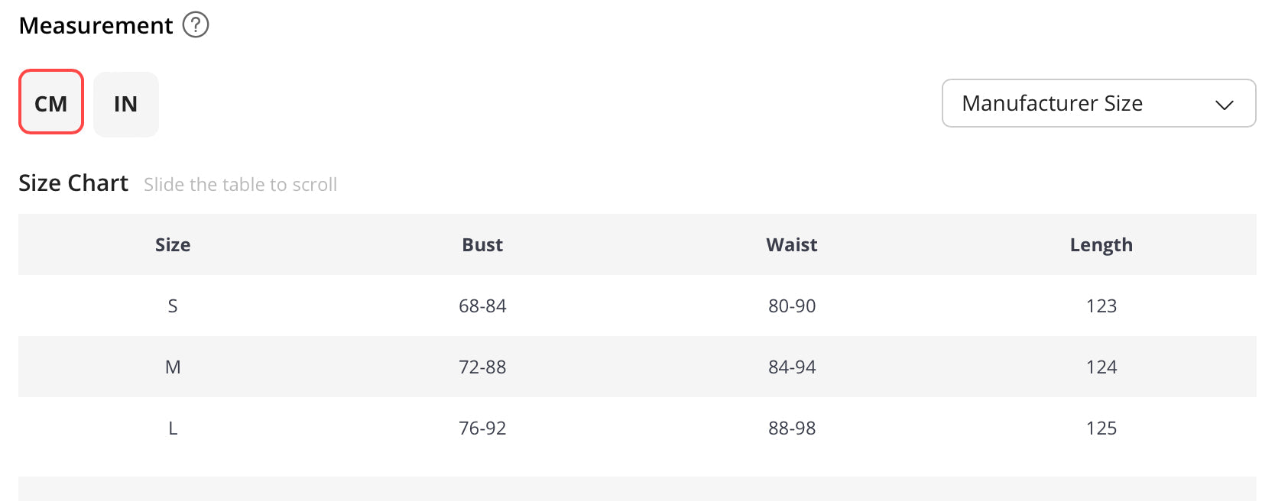Select the S size row

coord(637,305)
